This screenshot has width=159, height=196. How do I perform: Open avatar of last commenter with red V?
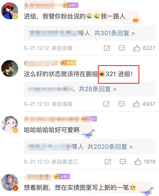(x=9, y=182)
